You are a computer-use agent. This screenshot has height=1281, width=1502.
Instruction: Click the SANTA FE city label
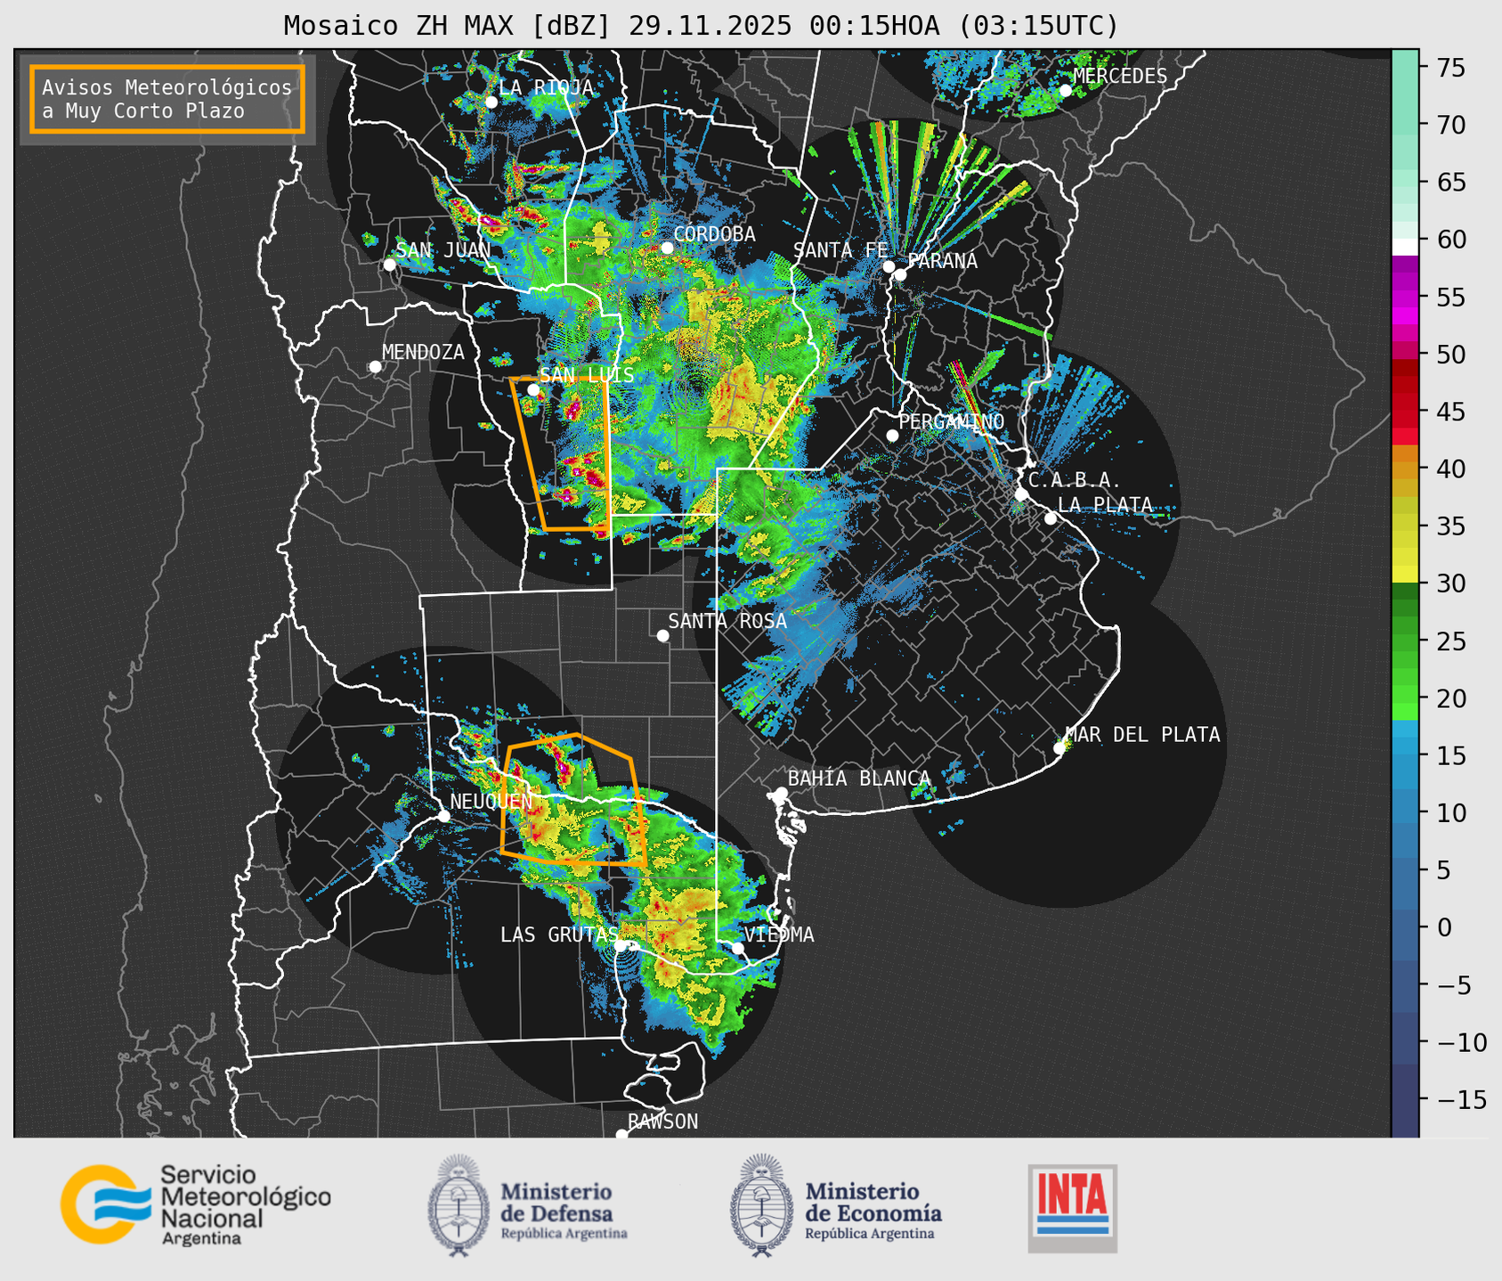pos(840,250)
